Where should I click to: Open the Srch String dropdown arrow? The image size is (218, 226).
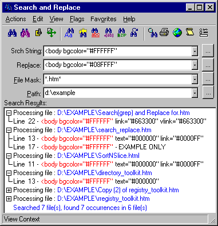tap(195, 51)
